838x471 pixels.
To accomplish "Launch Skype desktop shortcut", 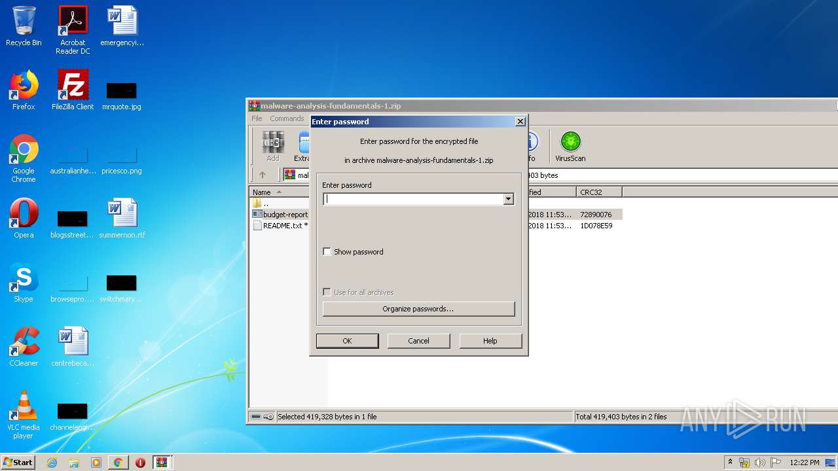I will click(x=24, y=283).
